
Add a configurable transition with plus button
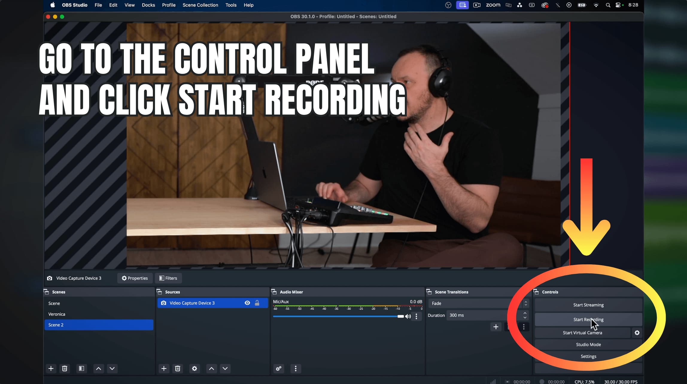[496, 327]
